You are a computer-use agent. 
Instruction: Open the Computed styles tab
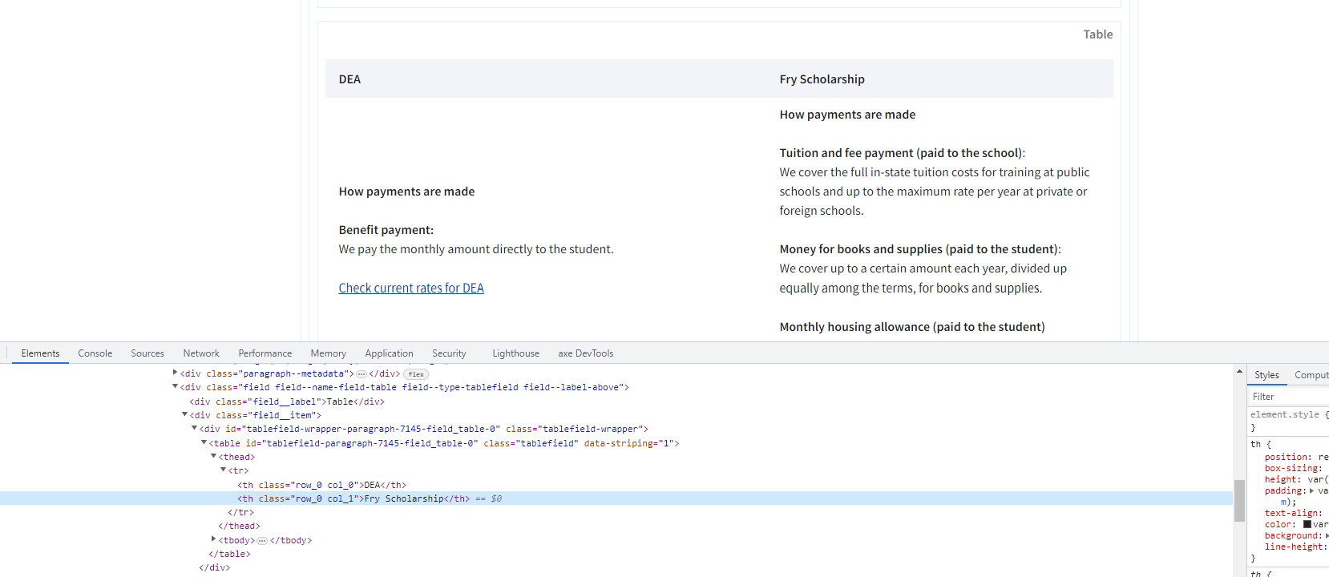1311,375
